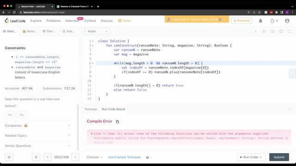
Task: Close the Ransom Note browser tab
Action: [x=52, y=6]
